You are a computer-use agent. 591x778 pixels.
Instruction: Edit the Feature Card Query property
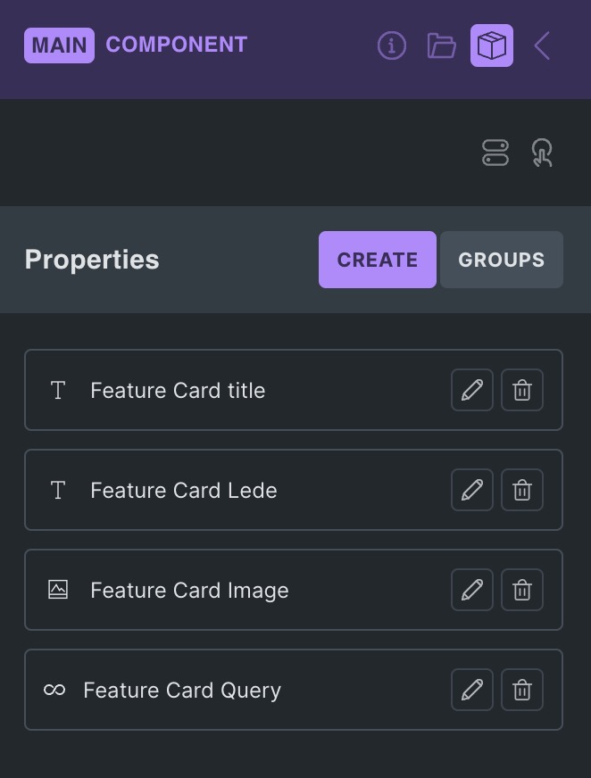(471, 690)
